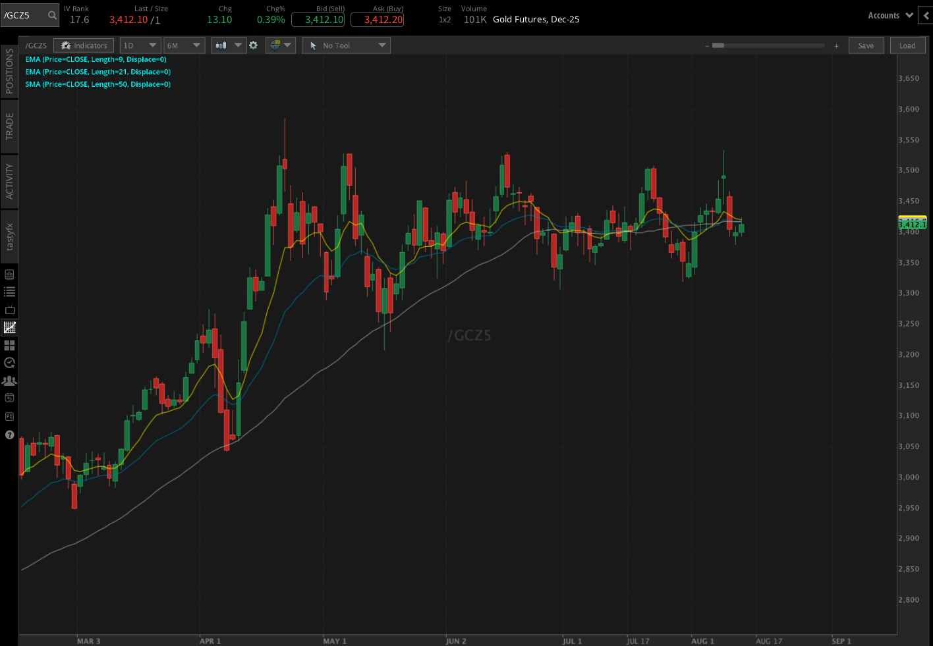This screenshot has height=646, width=933.
Task: Click the Volume value 101K
Action: click(x=475, y=20)
